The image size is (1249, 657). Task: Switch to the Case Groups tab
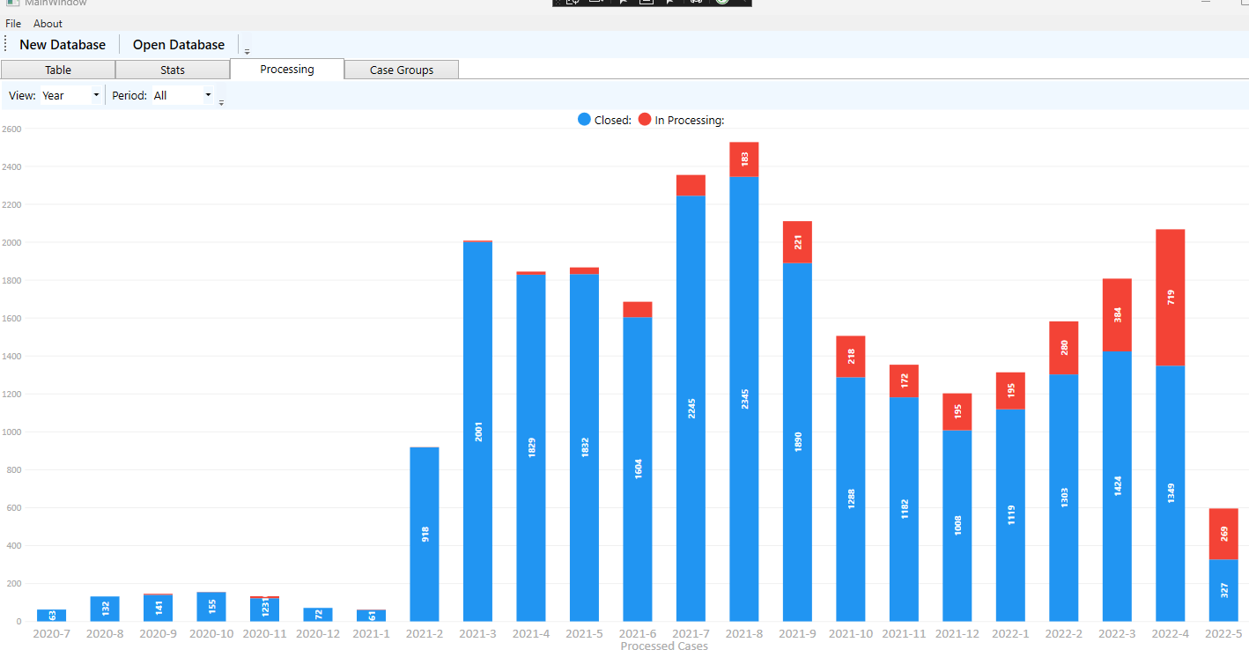(x=402, y=70)
